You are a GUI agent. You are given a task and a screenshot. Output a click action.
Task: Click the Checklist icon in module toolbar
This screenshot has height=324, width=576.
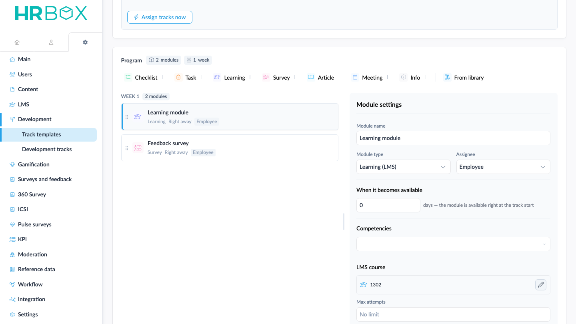(128, 77)
